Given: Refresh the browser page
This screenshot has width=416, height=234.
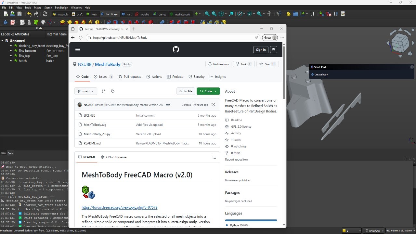Looking at the screenshot, I should (x=81, y=38).
